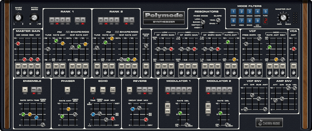This screenshot has height=131, width=312.
Task: Enable MOD WHL on Modulator 2
Action: 208,106
